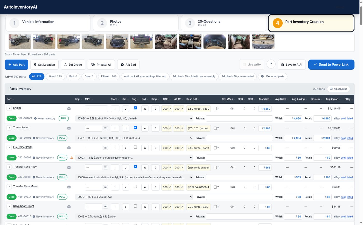Click the Save to AIAI button
Viewport: 363px width, 225px height.
pyautogui.click(x=292, y=65)
